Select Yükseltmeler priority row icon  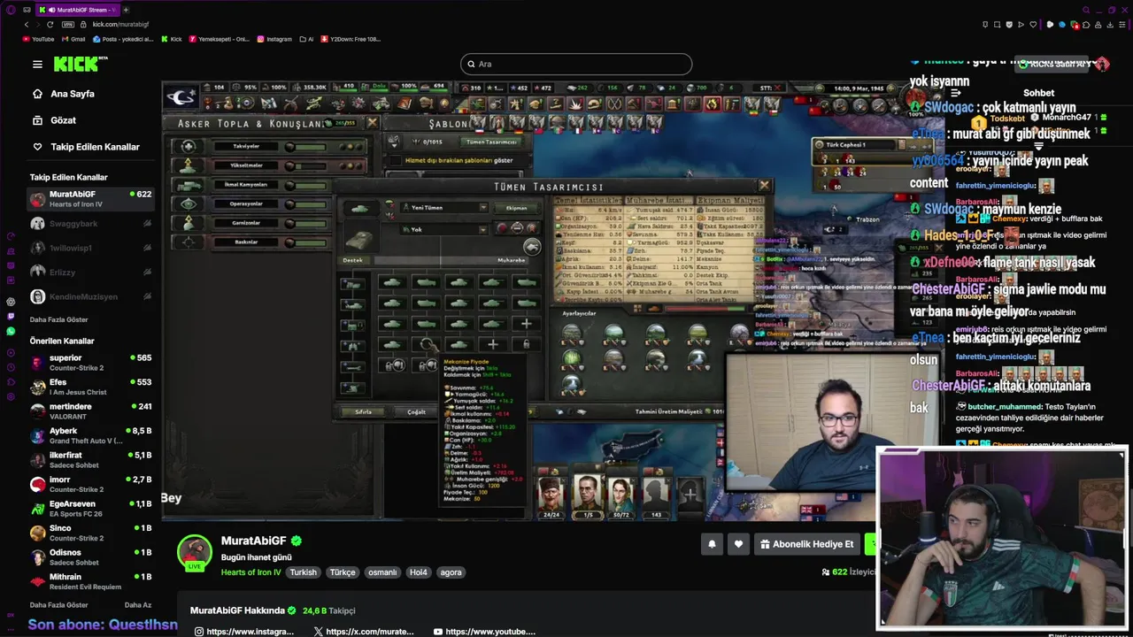pyautogui.click(x=188, y=165)
